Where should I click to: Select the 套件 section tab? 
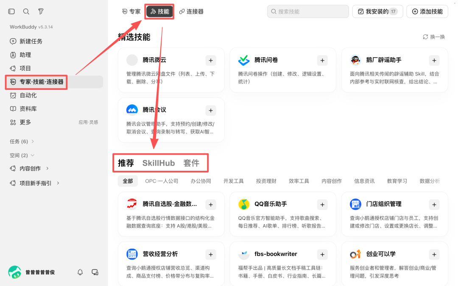pos(191,163)
